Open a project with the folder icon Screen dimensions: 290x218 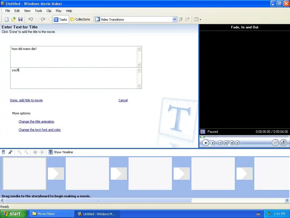tap(14, 19)
